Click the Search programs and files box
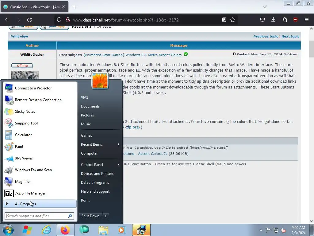Viewport: 314px width, 236px height. pyautogui.click(x=39, y=216)
